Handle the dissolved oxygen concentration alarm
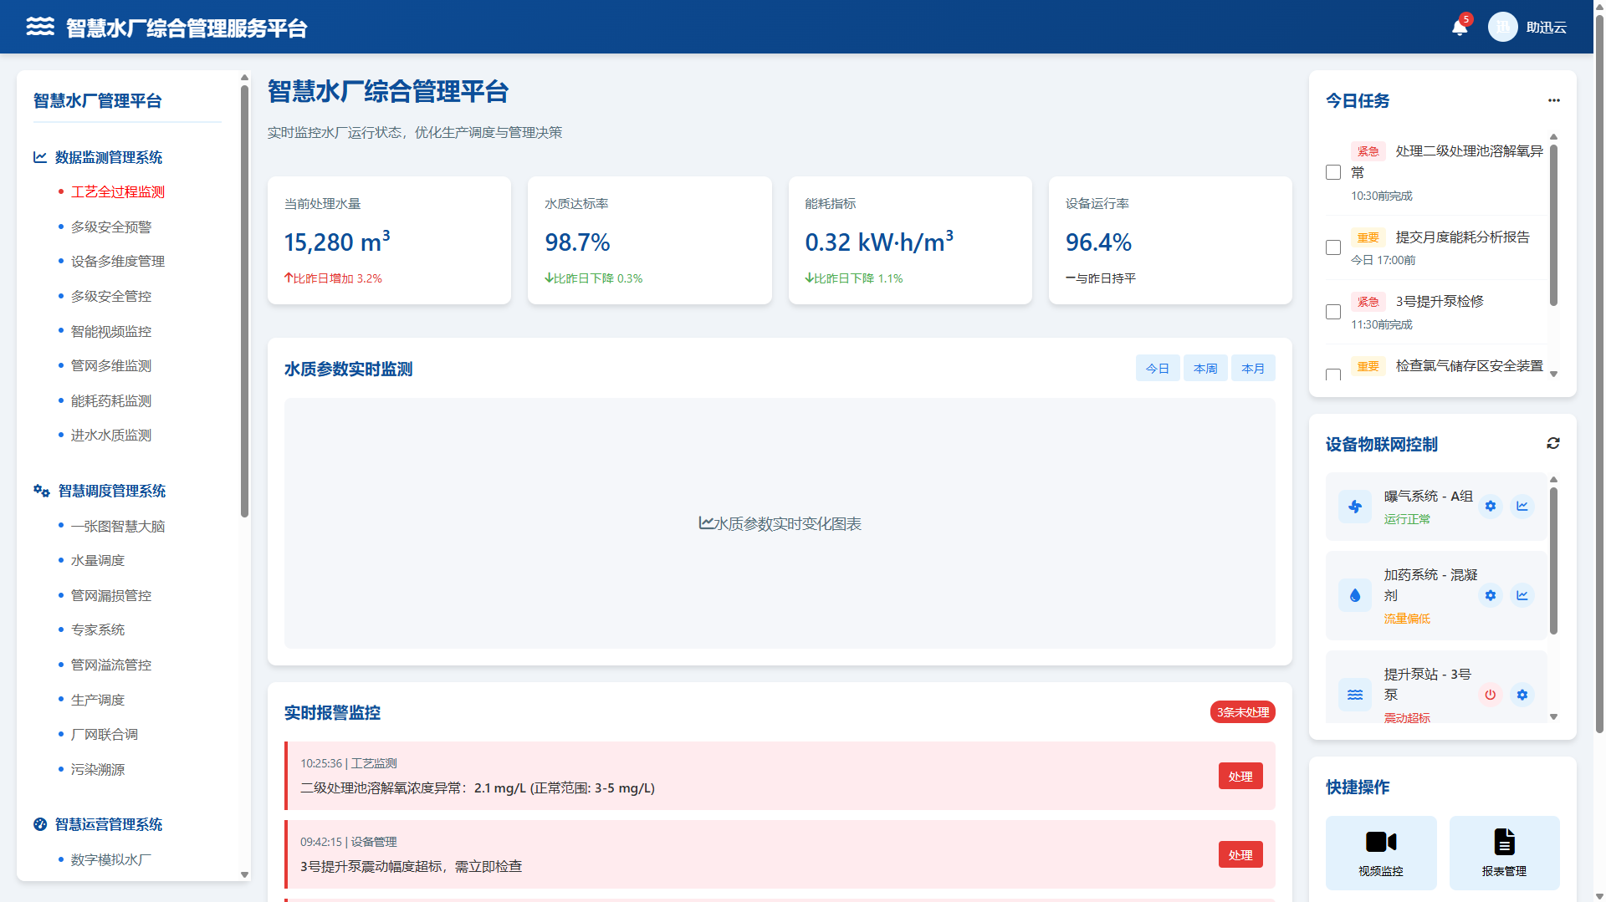The height and width of the screenshot is (902, 1606). (1240, 777)
